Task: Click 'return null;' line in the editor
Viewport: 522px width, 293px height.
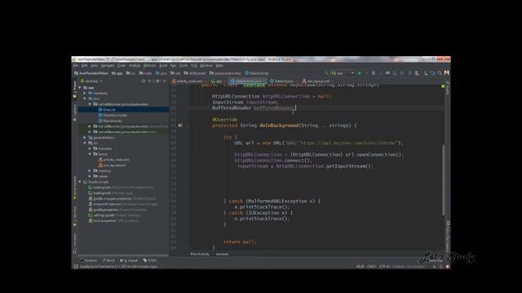Action: pyautogui.click(x=240, y=242)
